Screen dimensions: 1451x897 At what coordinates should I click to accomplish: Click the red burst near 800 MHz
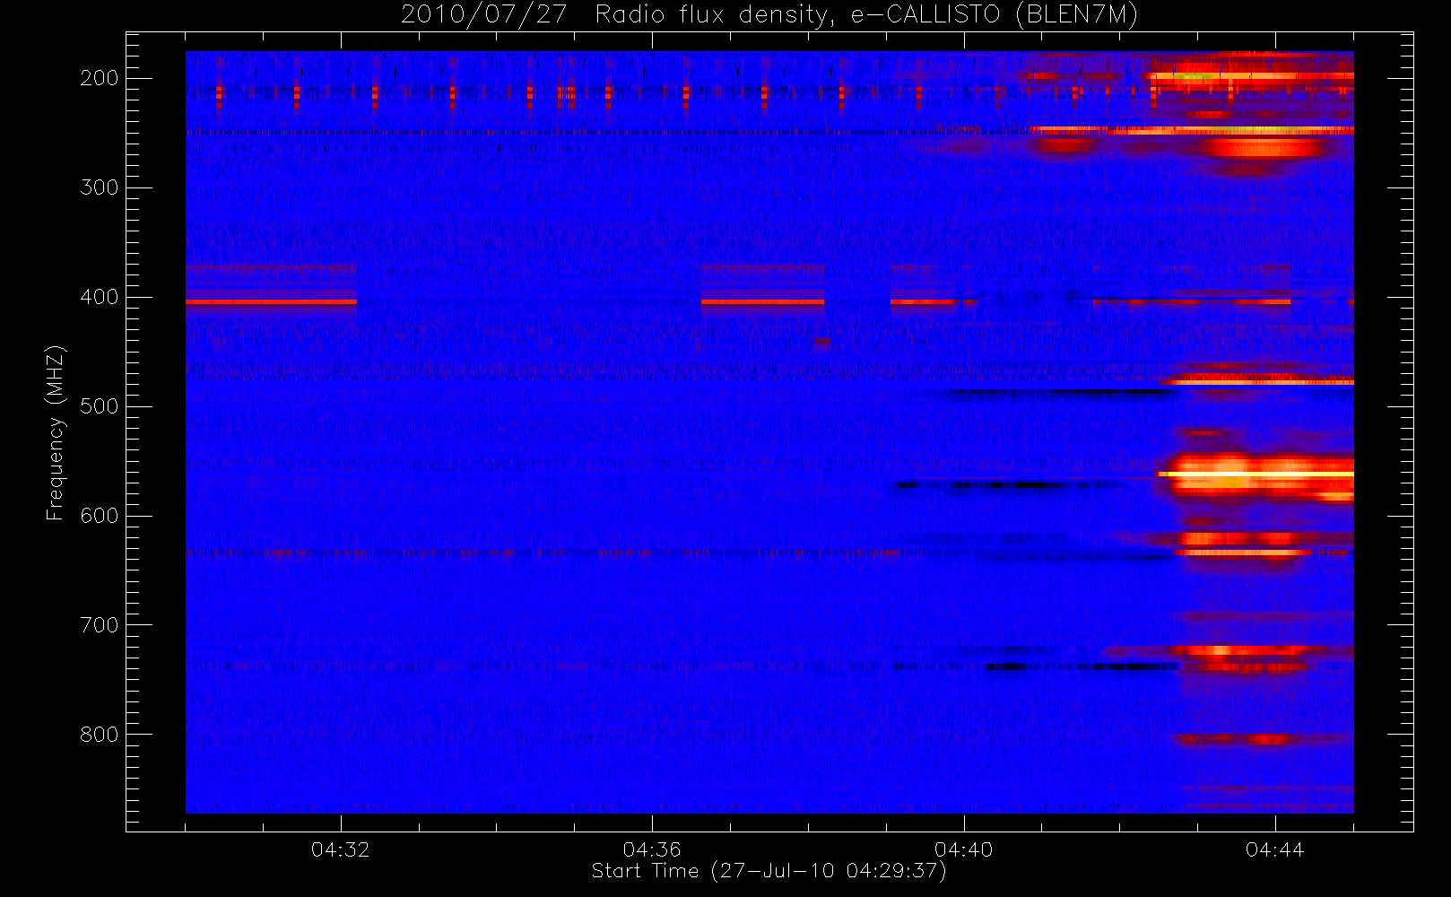tap(1233, 739)
